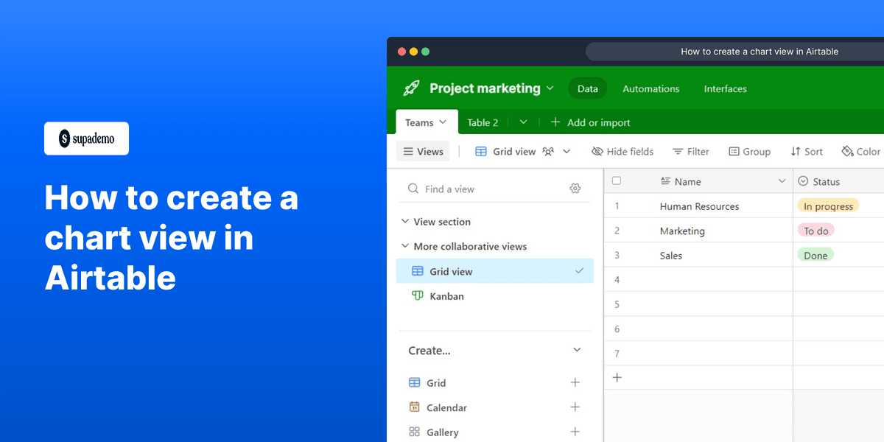This screenshot has height=442, width=884.
Task: Select the Kanban view in the sidebar
Action: 446,295
